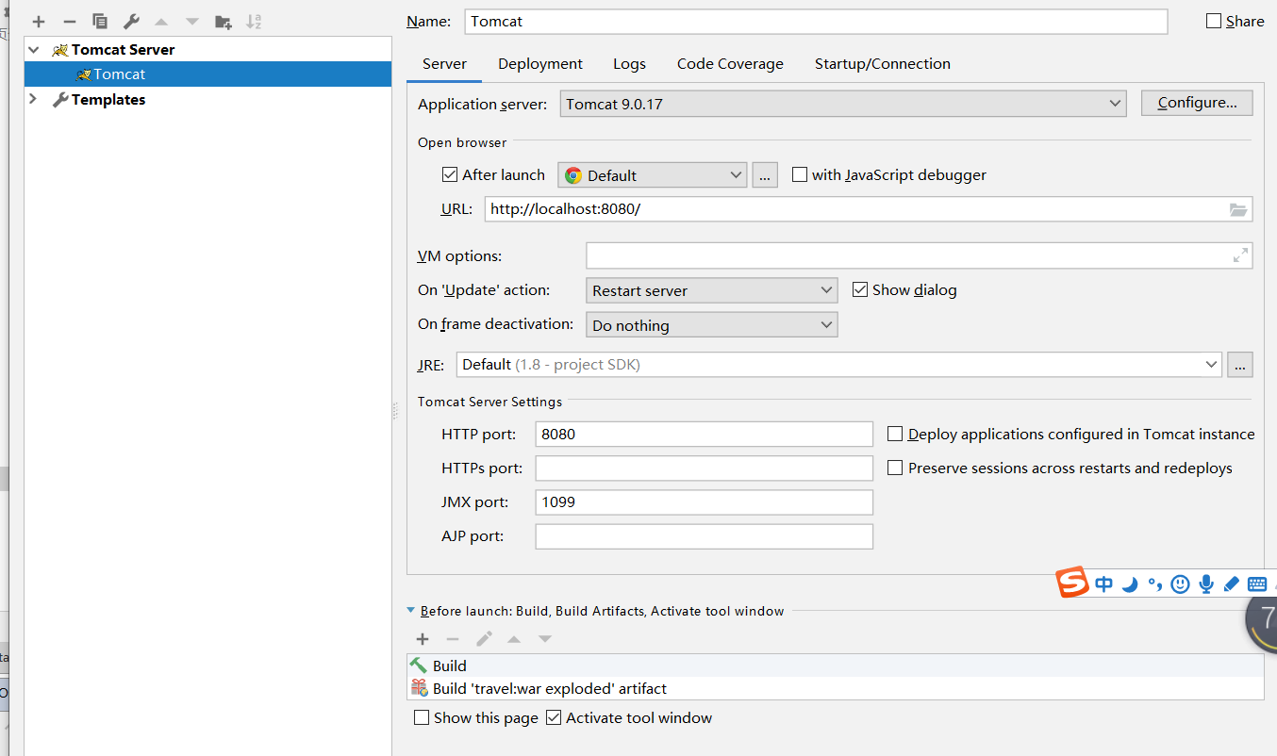1277x756 pixels.
Task: Add before launch task plus icon
Action: point(423,639)
